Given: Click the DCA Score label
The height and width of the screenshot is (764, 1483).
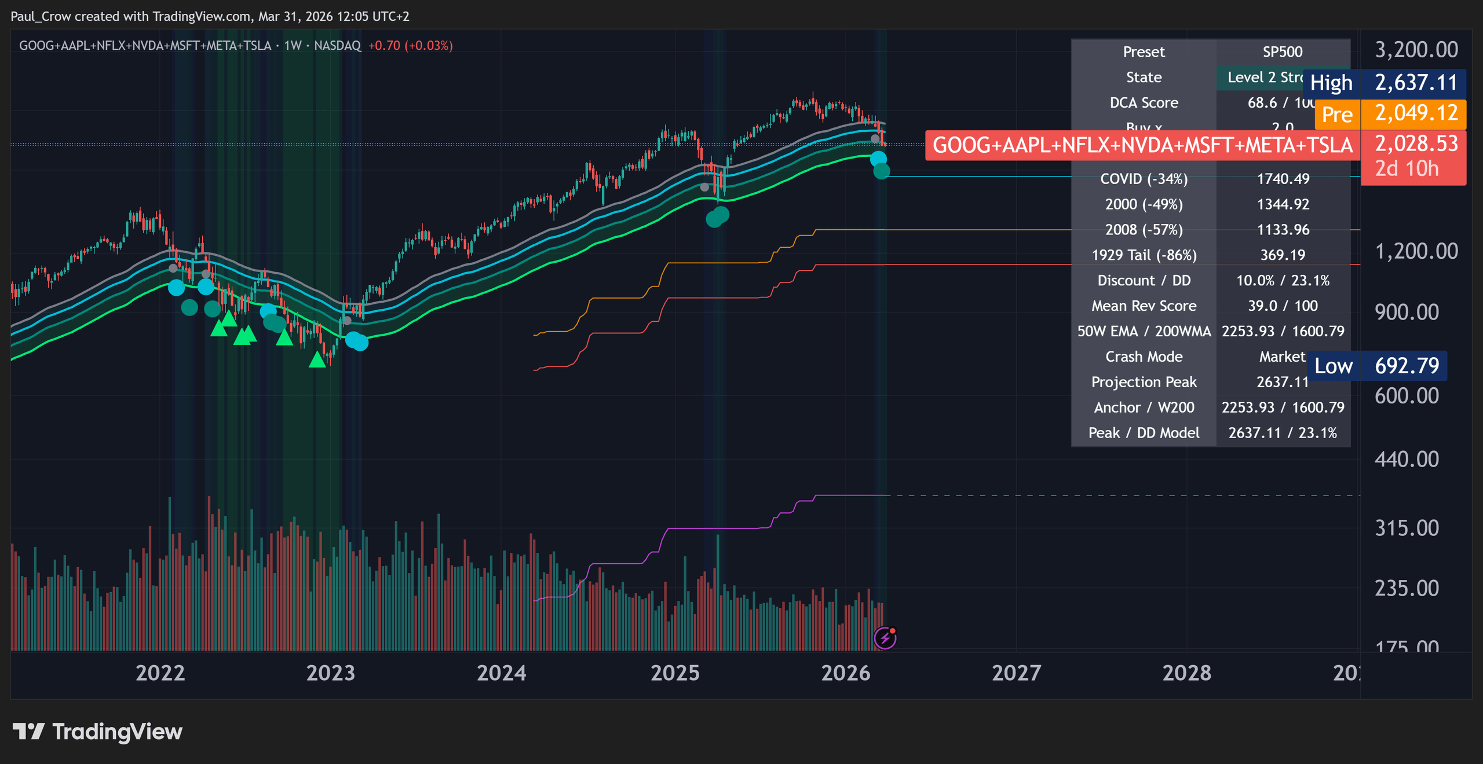Looking at the screenshot, I should click(1144, 102).
